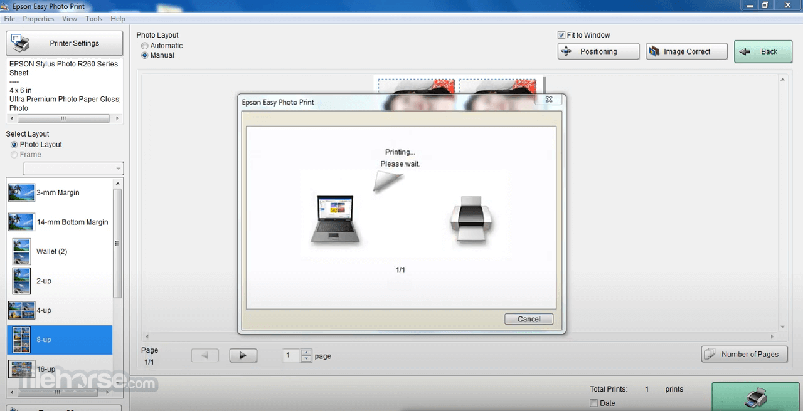Click the printer info horizontal scrollbar
This screenshot has height=411, width=803.
click(x=63, y=118)
